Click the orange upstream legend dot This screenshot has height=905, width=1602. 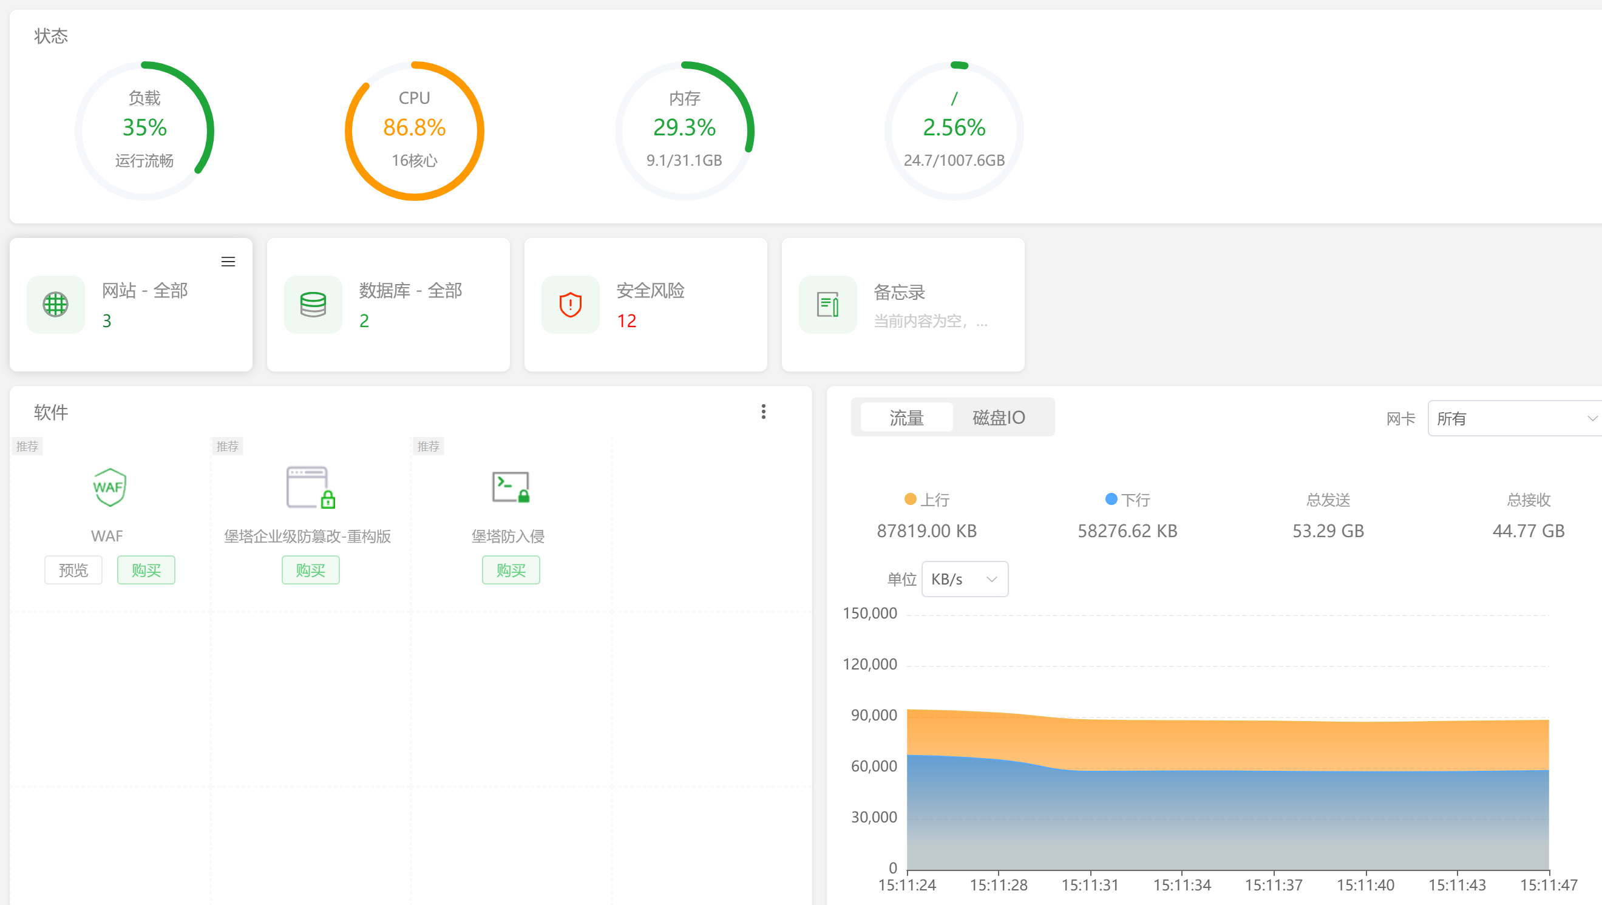pos(910,500)
